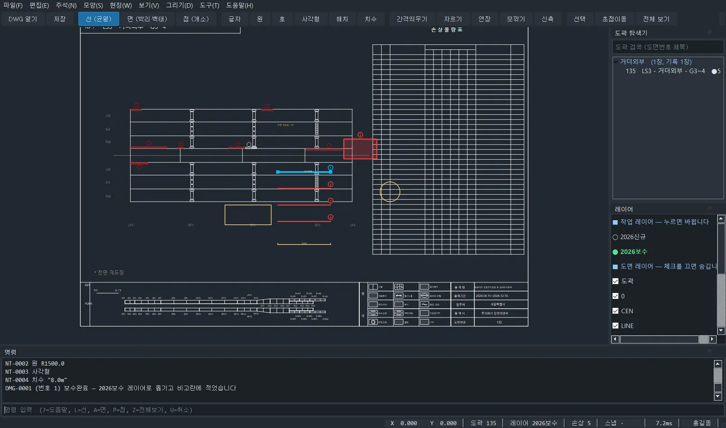726x428 pixels.
Task: Select the white damage-count dot on the sheet 135 row
Action: [714, 71]
